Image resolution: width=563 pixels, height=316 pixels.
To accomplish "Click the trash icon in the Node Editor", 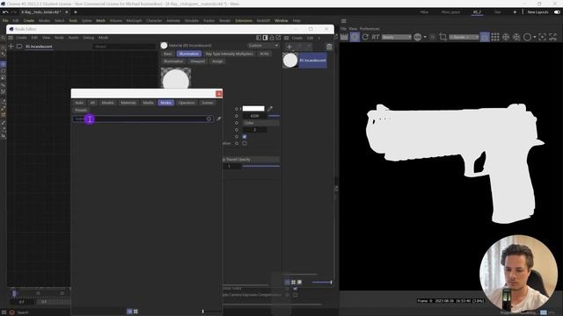I will point(329,47).
